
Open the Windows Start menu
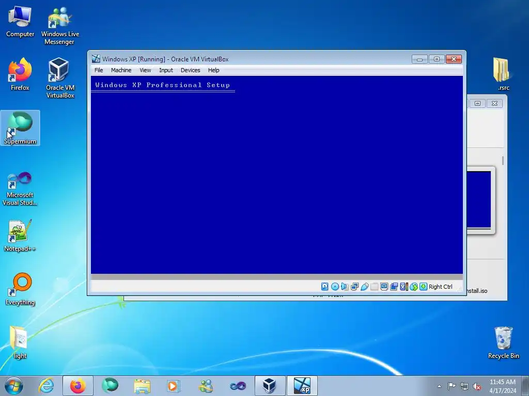pyautogui.click(x=13, y=386)
